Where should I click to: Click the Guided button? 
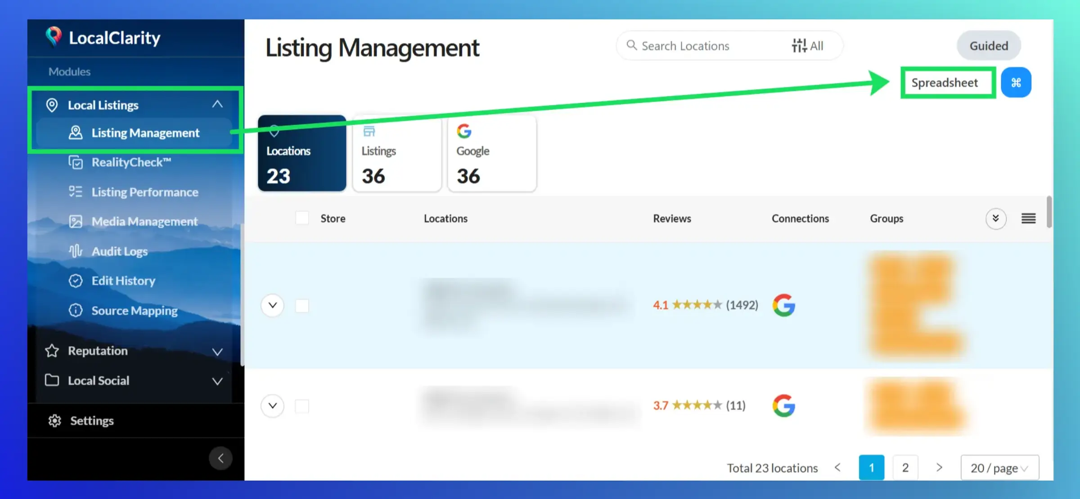click(x=989, y=45)
